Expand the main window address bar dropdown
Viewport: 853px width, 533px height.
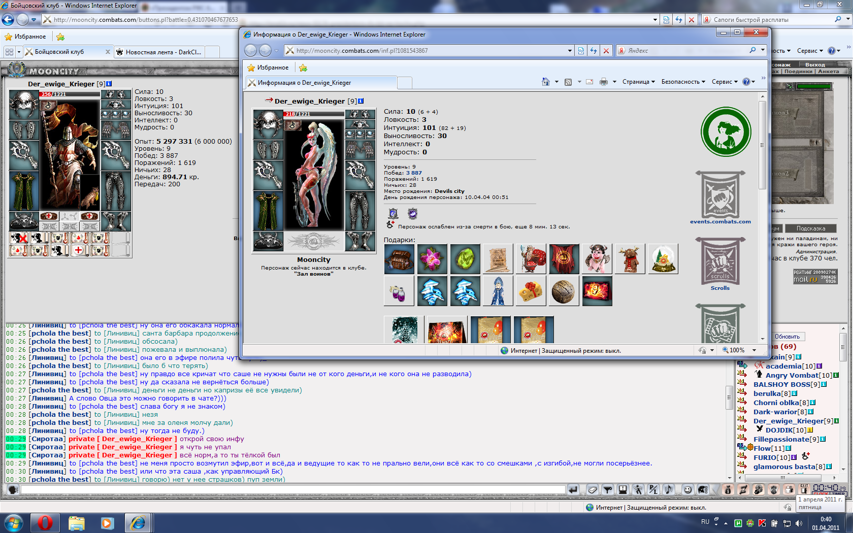(x=655, y=20)
